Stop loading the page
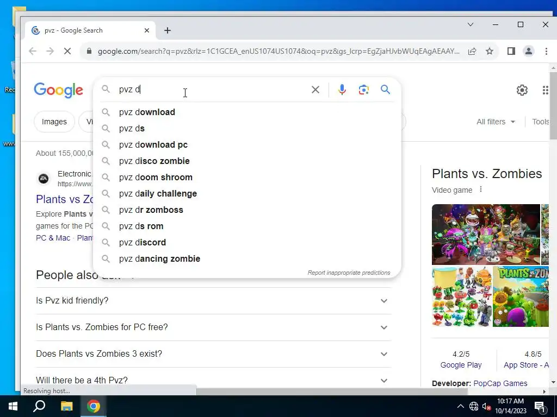Viewport: 557px width, 417px height. tap(67, 51)
